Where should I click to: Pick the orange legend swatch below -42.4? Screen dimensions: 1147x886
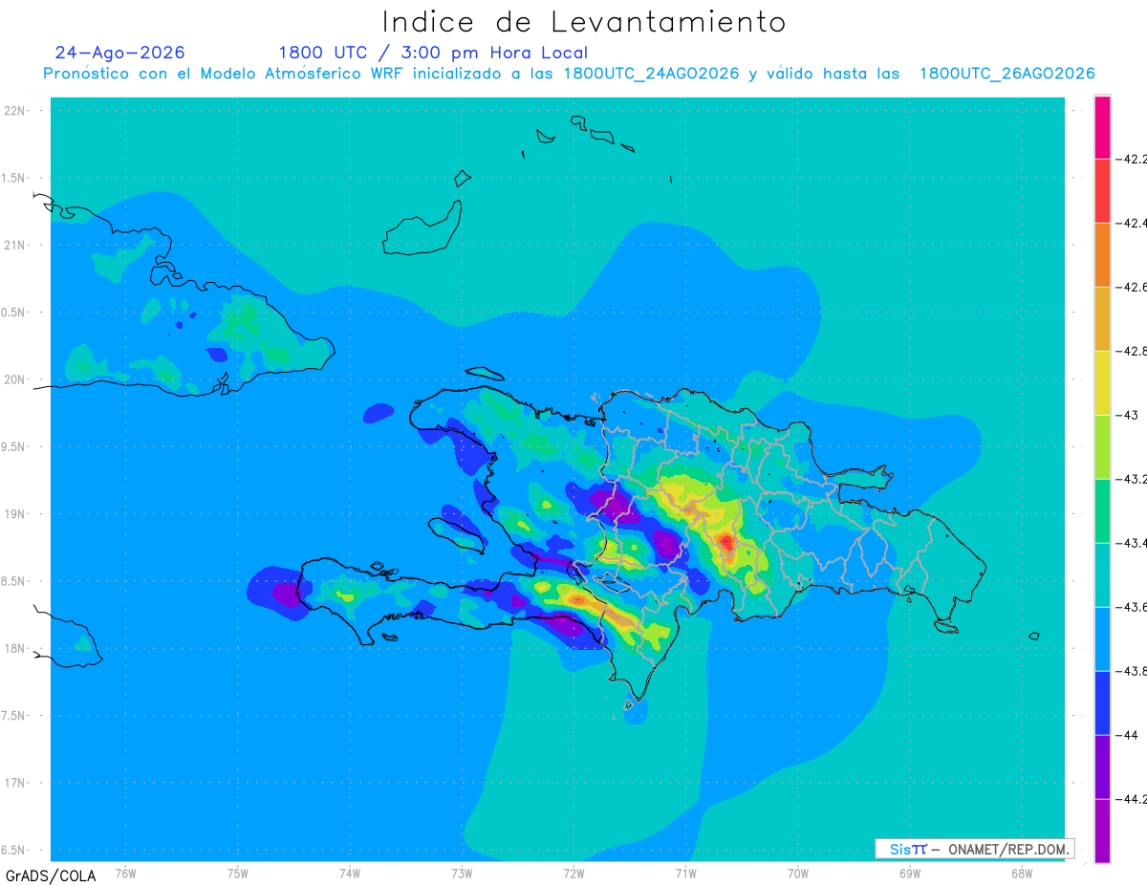point(1102,255)
